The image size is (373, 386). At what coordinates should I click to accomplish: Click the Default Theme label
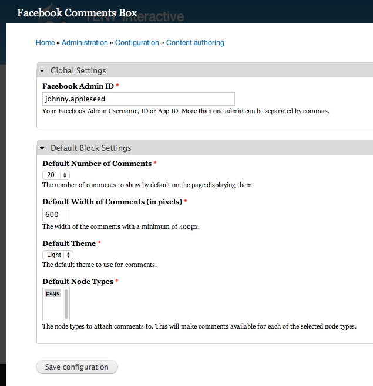point(69,243)
